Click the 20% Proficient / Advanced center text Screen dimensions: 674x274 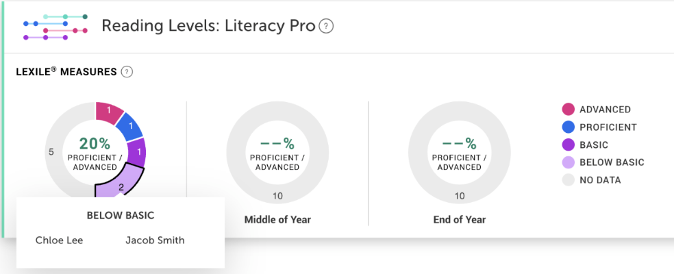95,155
